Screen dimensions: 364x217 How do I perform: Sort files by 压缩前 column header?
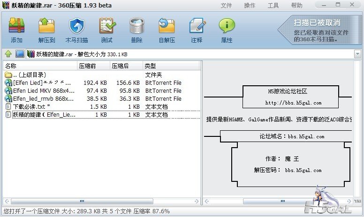pos(93,66)
